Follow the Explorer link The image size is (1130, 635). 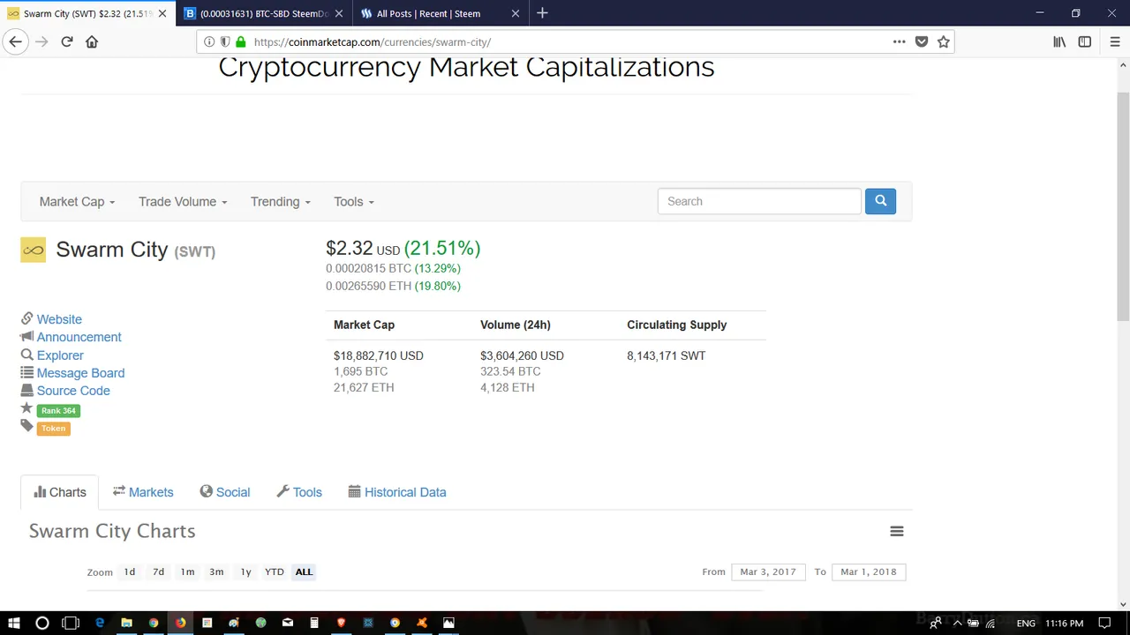(x=60, y=355)
